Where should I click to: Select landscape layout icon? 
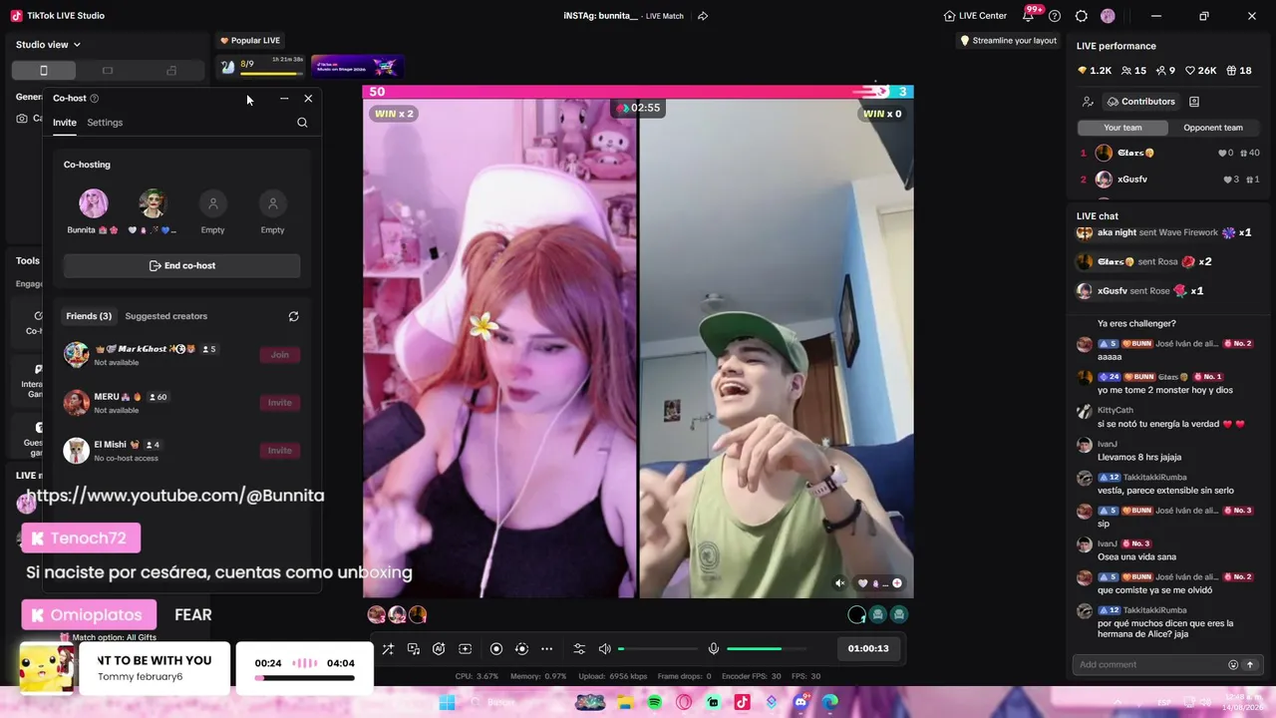point(108,71)
